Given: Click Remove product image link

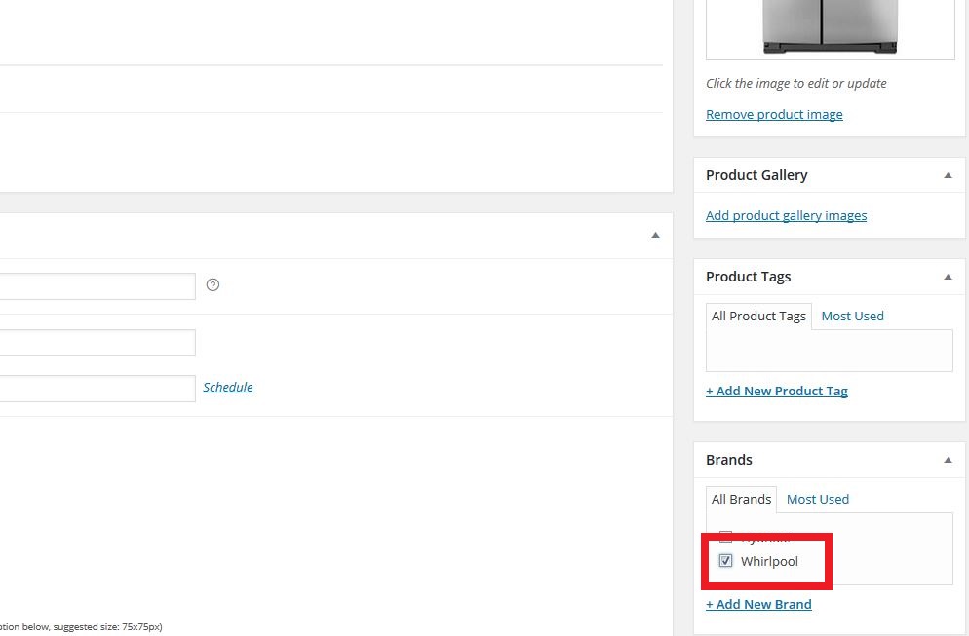Looking at the screenshot, I should tap(774, 114).
